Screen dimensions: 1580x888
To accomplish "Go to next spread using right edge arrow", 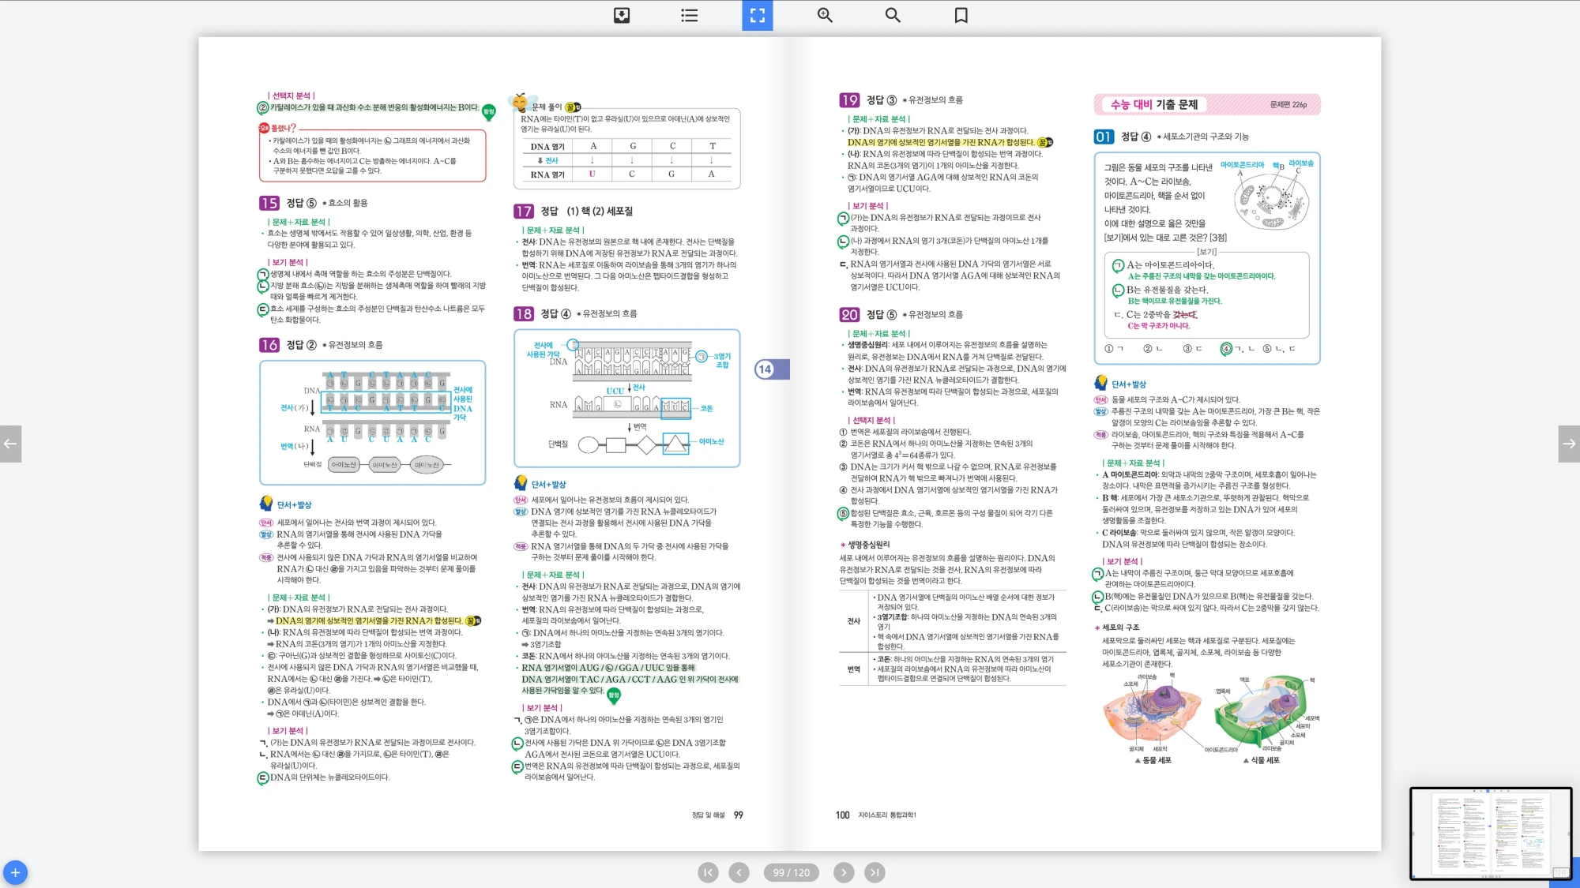I will (1569, 444).
